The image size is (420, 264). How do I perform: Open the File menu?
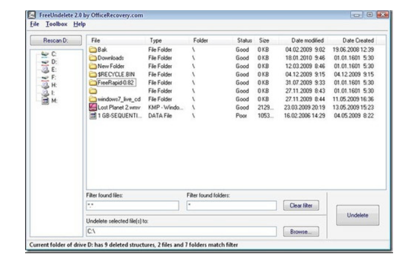pyautogui.click(x=35, y=24)
